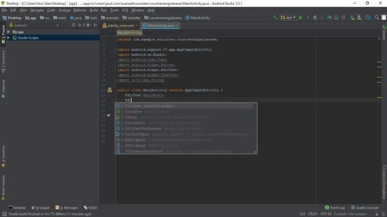This screenshot has height=217, width=387.
Task: Click the Android Profiler gauge icon
Action: 329,17
